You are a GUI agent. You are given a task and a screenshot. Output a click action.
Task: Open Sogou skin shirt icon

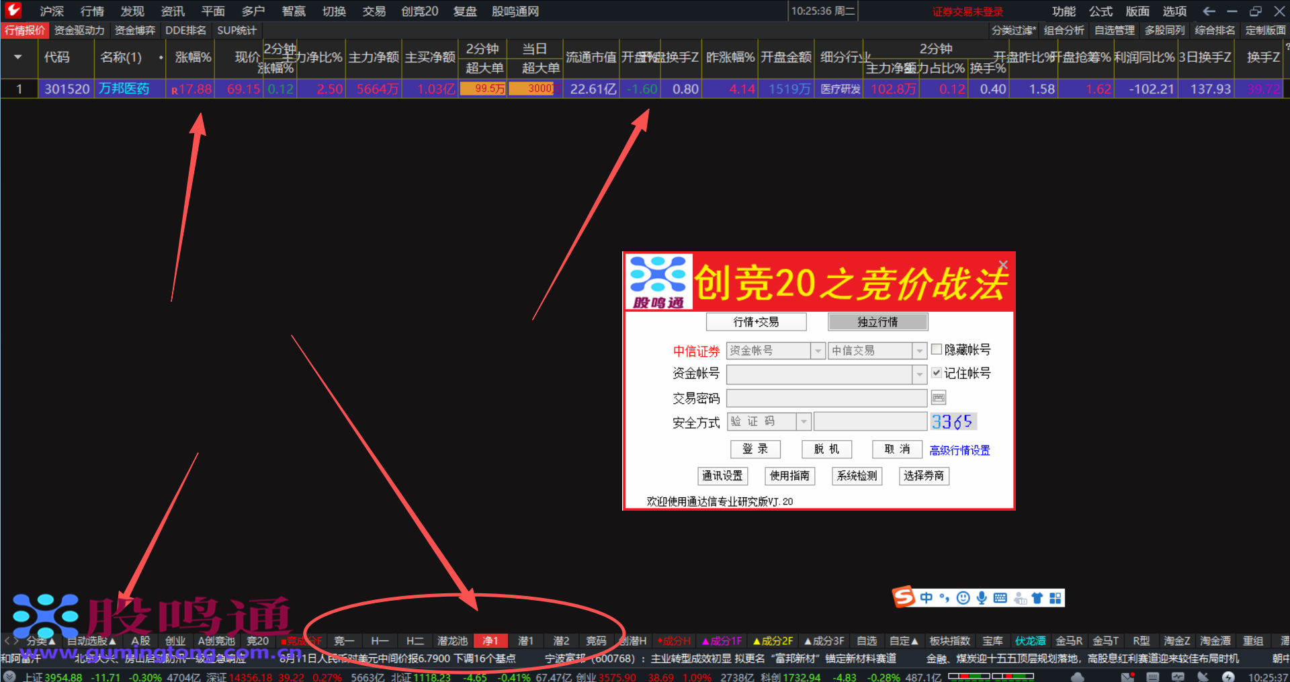(x=1037, y=598)
